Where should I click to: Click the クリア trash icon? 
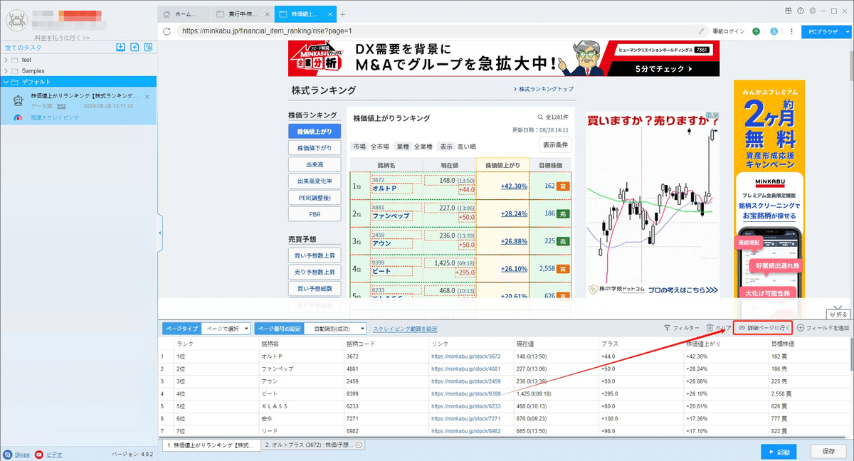pos(710,328)
